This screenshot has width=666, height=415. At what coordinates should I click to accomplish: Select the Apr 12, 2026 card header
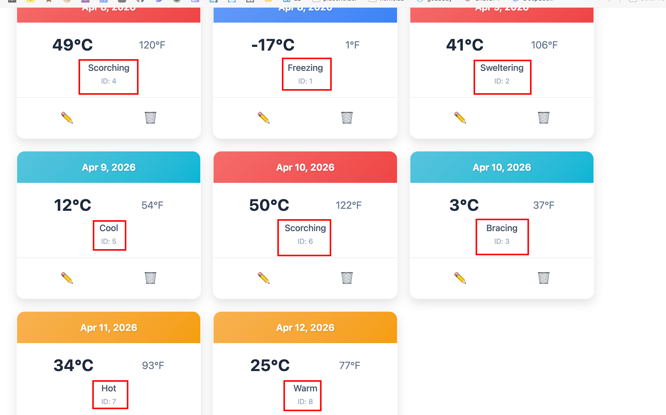pos(305,328)
